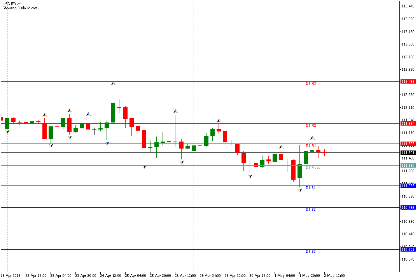The height and width of the screenshot is (280, 420).
Task: Select the teal 111.330 pivot price tag
Action: point(408,166)
